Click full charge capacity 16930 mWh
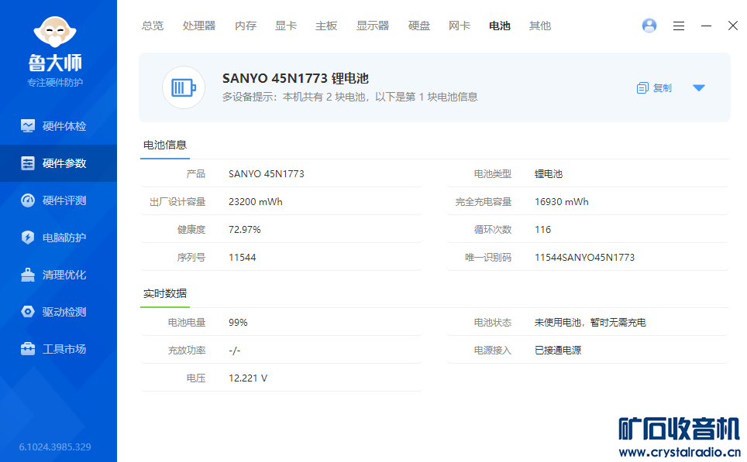747x462 pixels. click(x=561, y=202)
